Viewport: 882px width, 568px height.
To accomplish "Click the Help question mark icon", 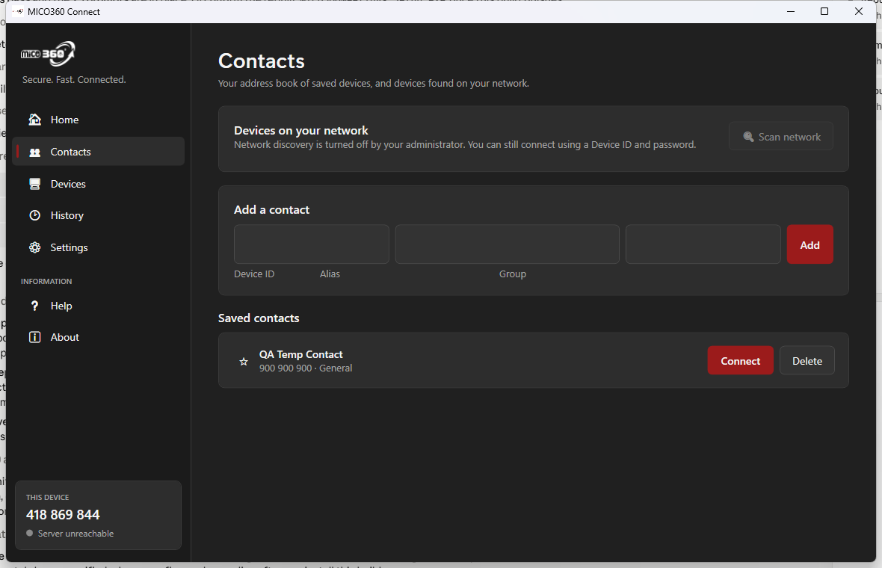I will (35, 306).
